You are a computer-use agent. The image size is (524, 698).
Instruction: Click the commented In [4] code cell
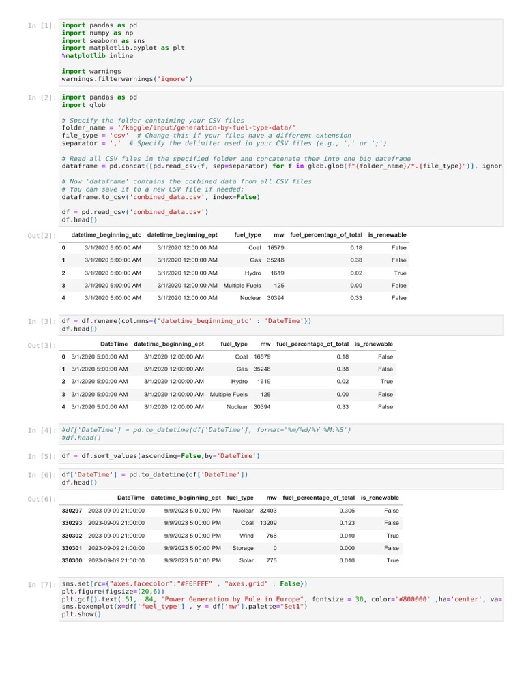coord(280,434)
